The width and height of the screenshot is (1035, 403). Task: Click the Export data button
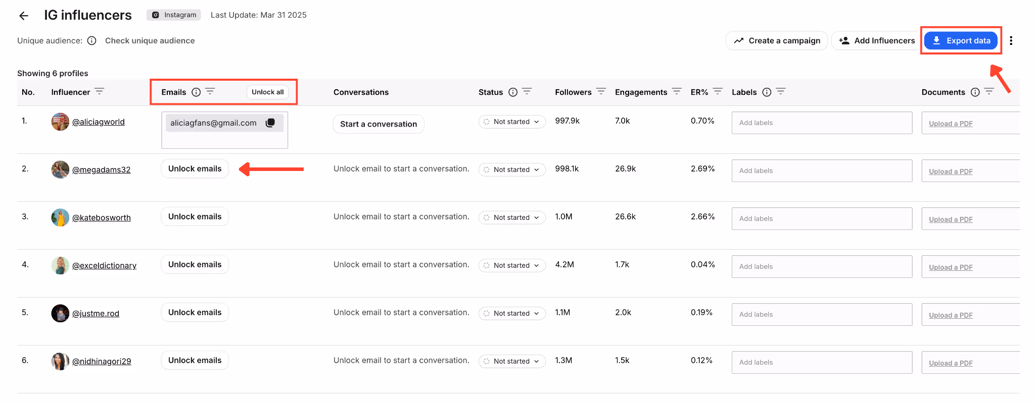pyautogui.click(x=961, y=40)
